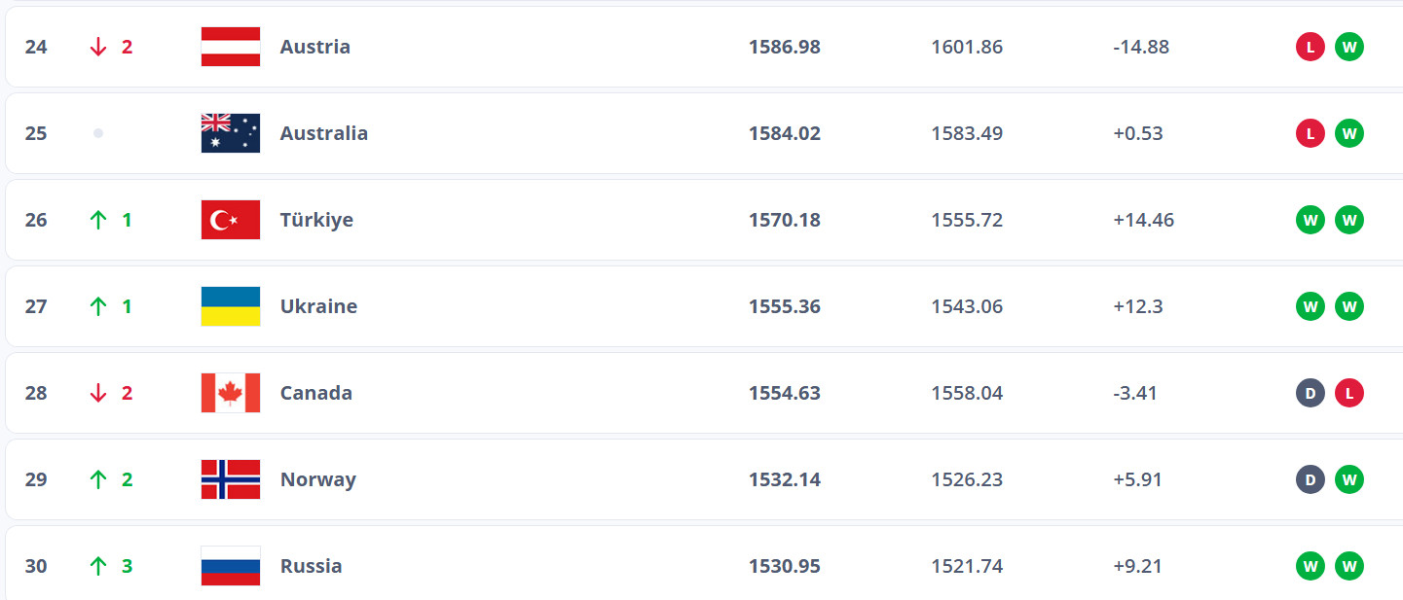
Task: Click the Türkiye flag icon
Action: click(x=231, y=220)
